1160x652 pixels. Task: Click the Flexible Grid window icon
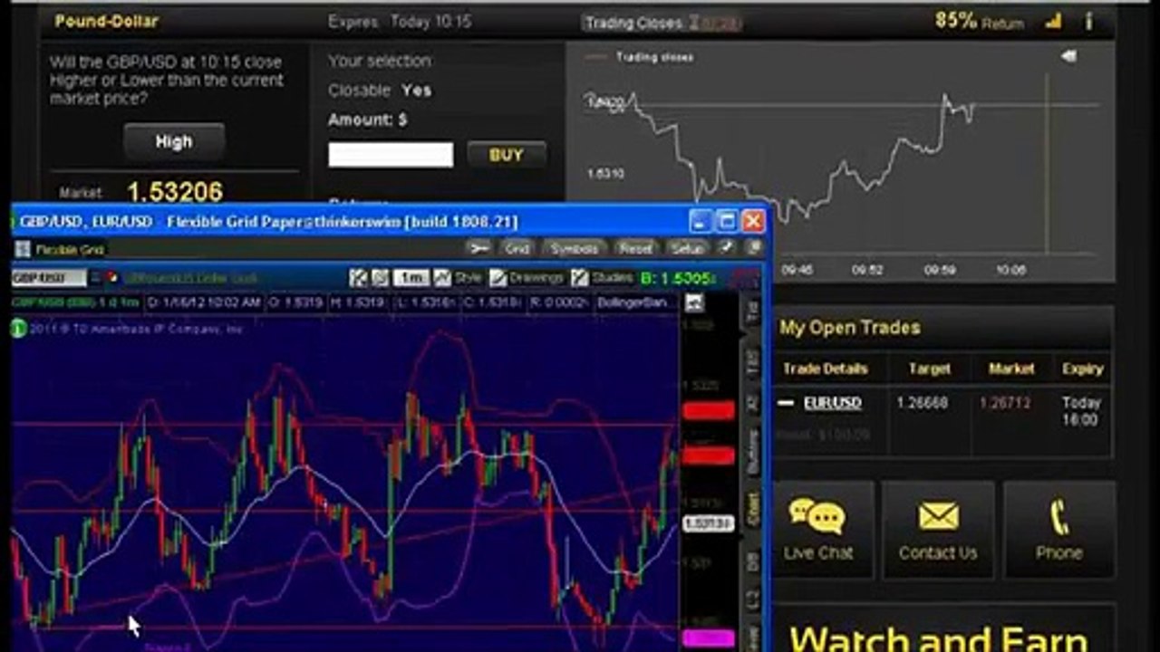pos(22,249)
